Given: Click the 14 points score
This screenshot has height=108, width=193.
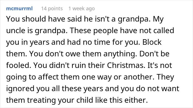Looking at the screenshot, I should coord(52,9).
